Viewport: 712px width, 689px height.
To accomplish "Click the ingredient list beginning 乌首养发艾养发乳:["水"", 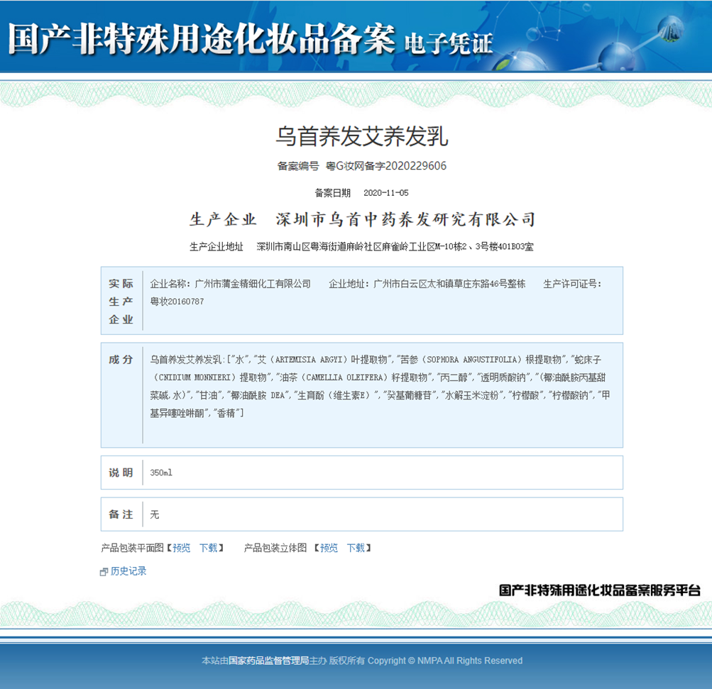I will pos(380,386).
